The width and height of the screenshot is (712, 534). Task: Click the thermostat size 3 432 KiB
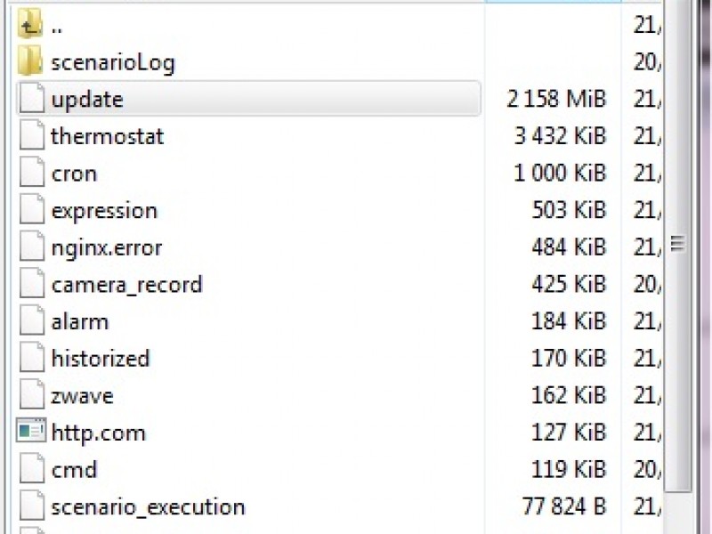pyautogui.click(x=560, y=136)
